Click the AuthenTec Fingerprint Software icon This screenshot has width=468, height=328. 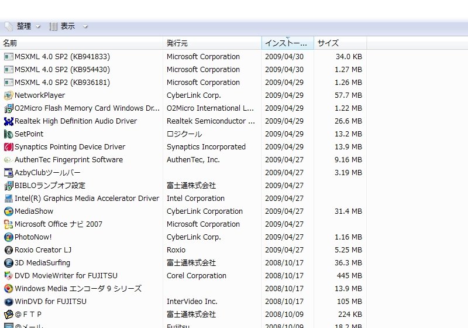coord(9,160)
